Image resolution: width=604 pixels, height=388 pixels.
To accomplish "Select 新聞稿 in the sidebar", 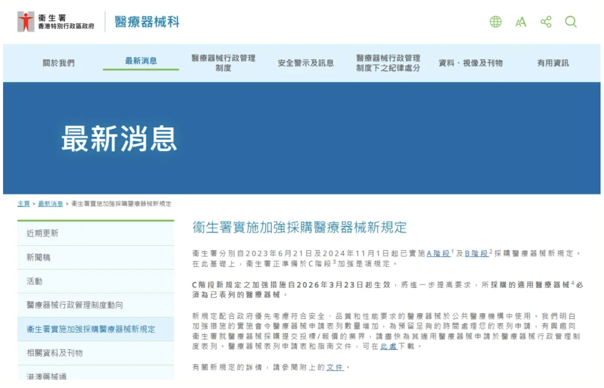I will pyautogui.click(x=38, y=257).
